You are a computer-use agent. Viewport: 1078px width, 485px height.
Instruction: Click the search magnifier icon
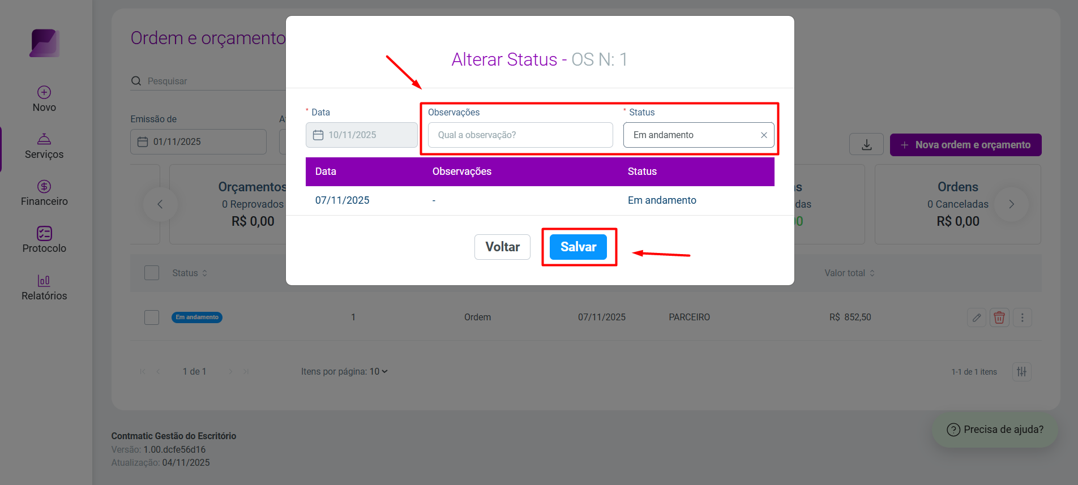click(136, 81)
